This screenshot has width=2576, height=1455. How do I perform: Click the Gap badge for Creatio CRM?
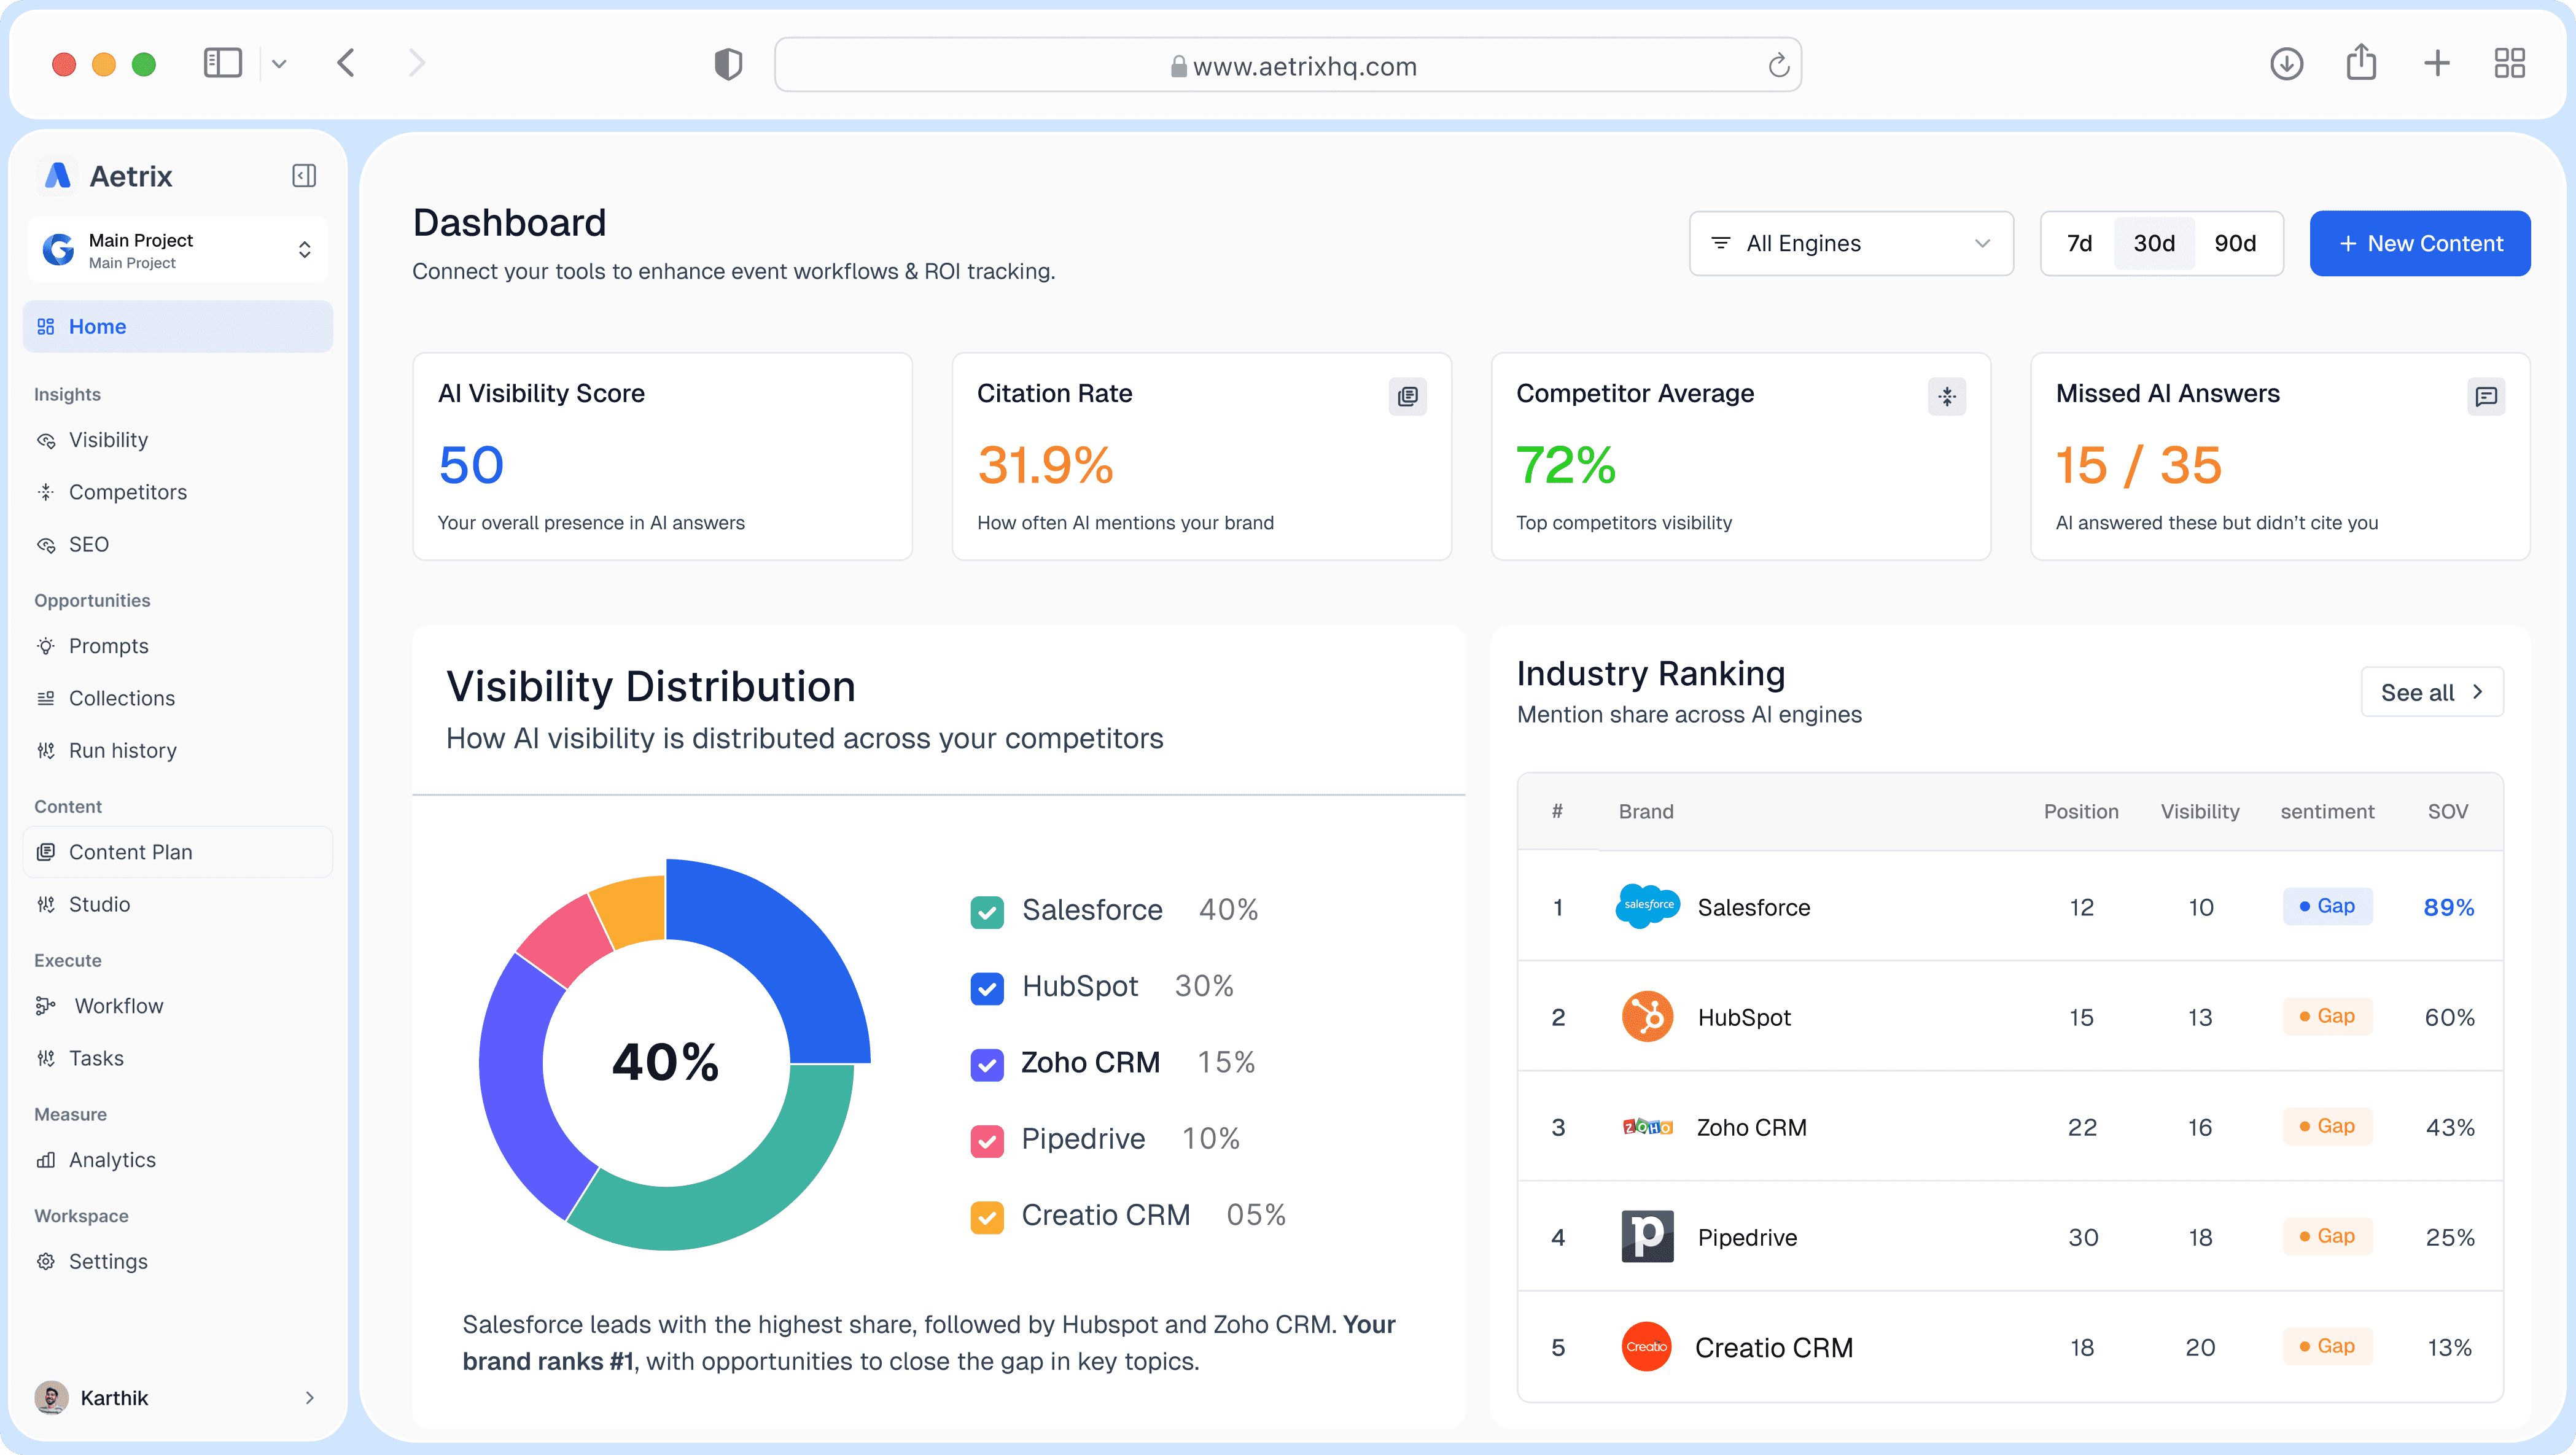(x=2327, y=1346)
